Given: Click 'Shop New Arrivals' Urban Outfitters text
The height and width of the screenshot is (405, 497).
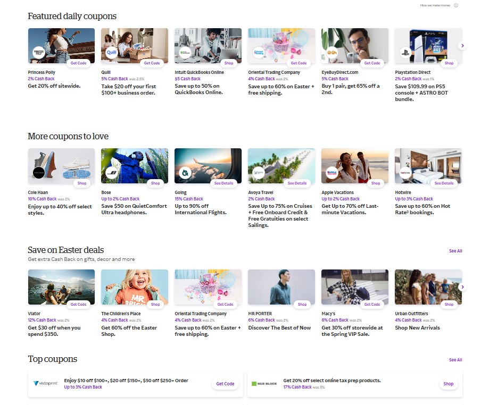Looking at the screenshot, I should tap(417, 328).
